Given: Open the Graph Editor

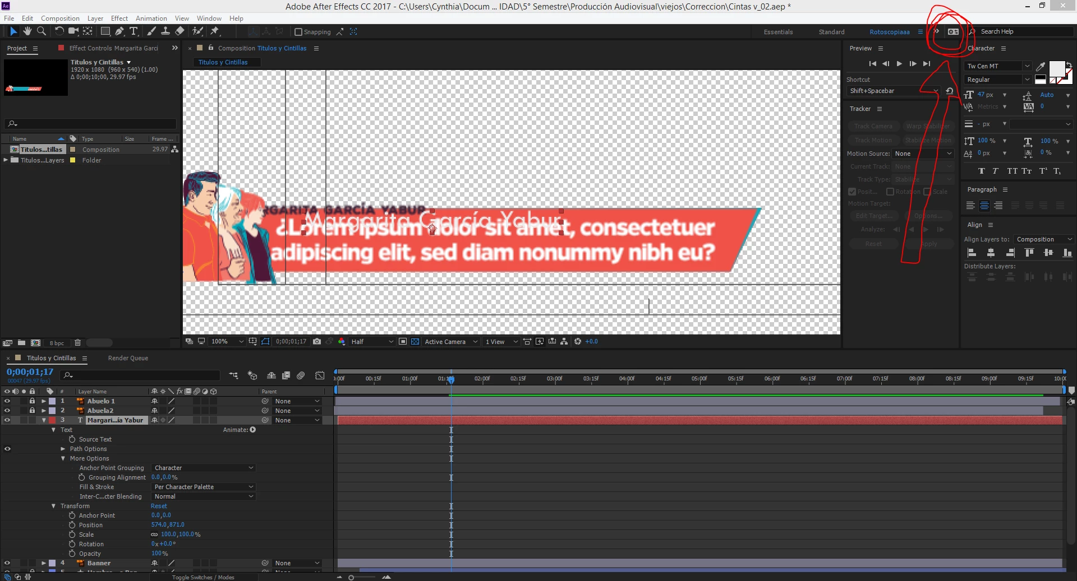Looking at the screenshot, I should (x=320, y=375).
